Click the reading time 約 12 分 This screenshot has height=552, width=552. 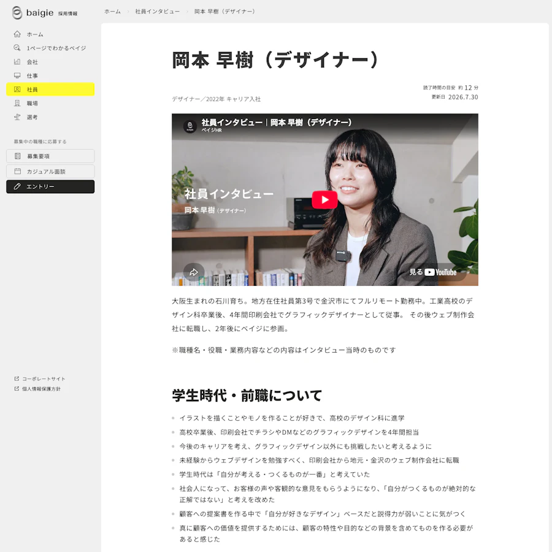pyautogui.click(x=468, y=88)
